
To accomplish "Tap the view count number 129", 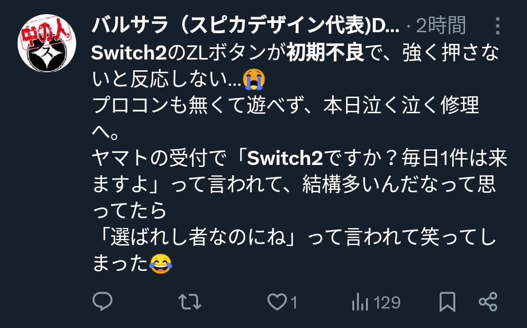I will point(387,303).
